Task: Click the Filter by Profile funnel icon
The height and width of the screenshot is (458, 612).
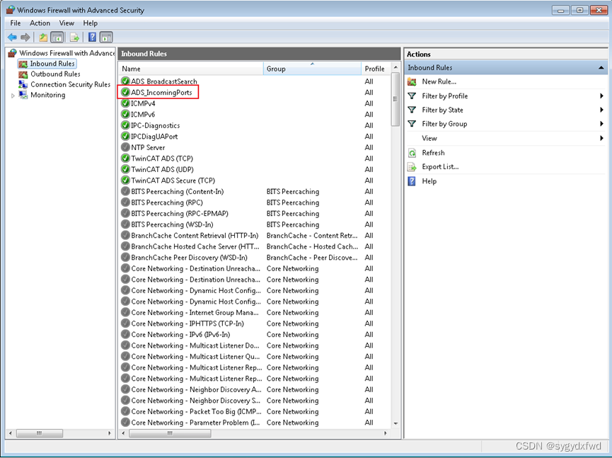Action: [x=412, y=96]
